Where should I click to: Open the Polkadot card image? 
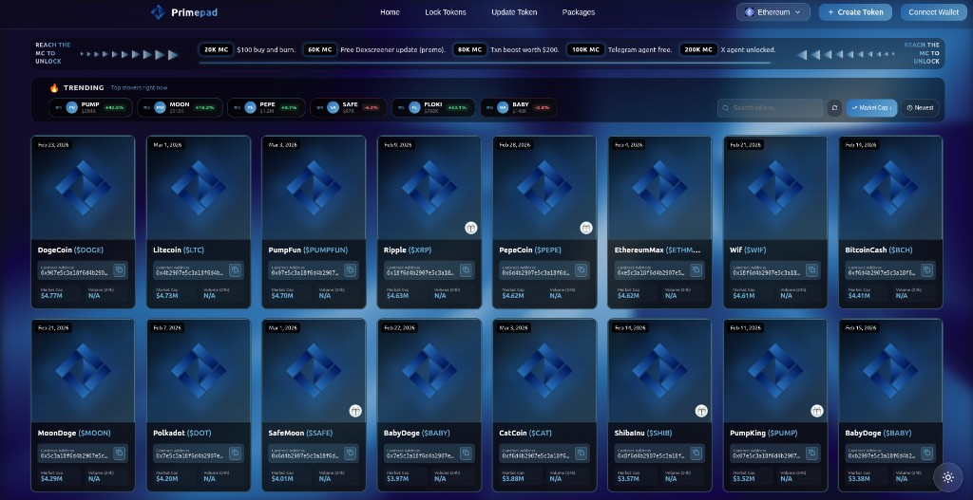[x=199, y=371]
